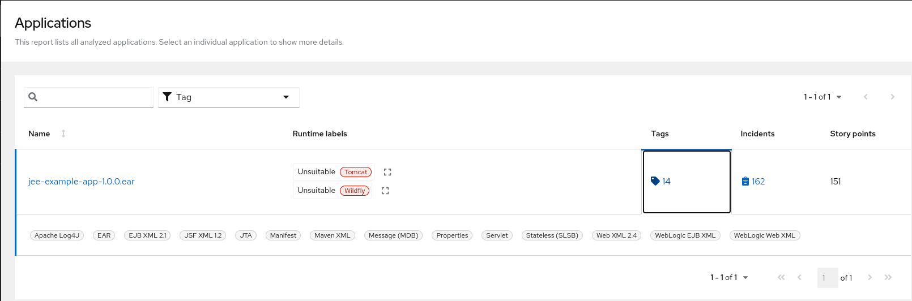Expand the Tomcat runtime label details
The height and width of the screenshot is (301, 912).
coord(387,172)
